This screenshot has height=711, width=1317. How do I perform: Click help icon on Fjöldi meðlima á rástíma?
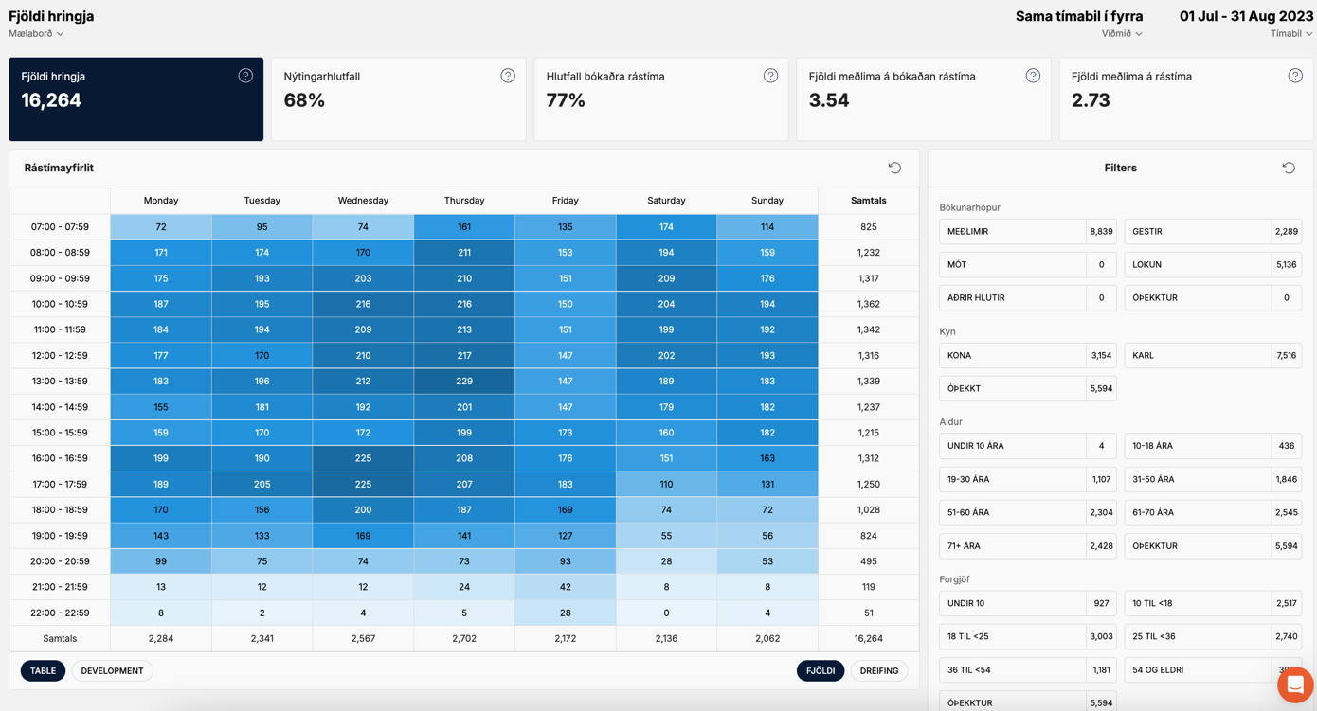point(1295,76)
